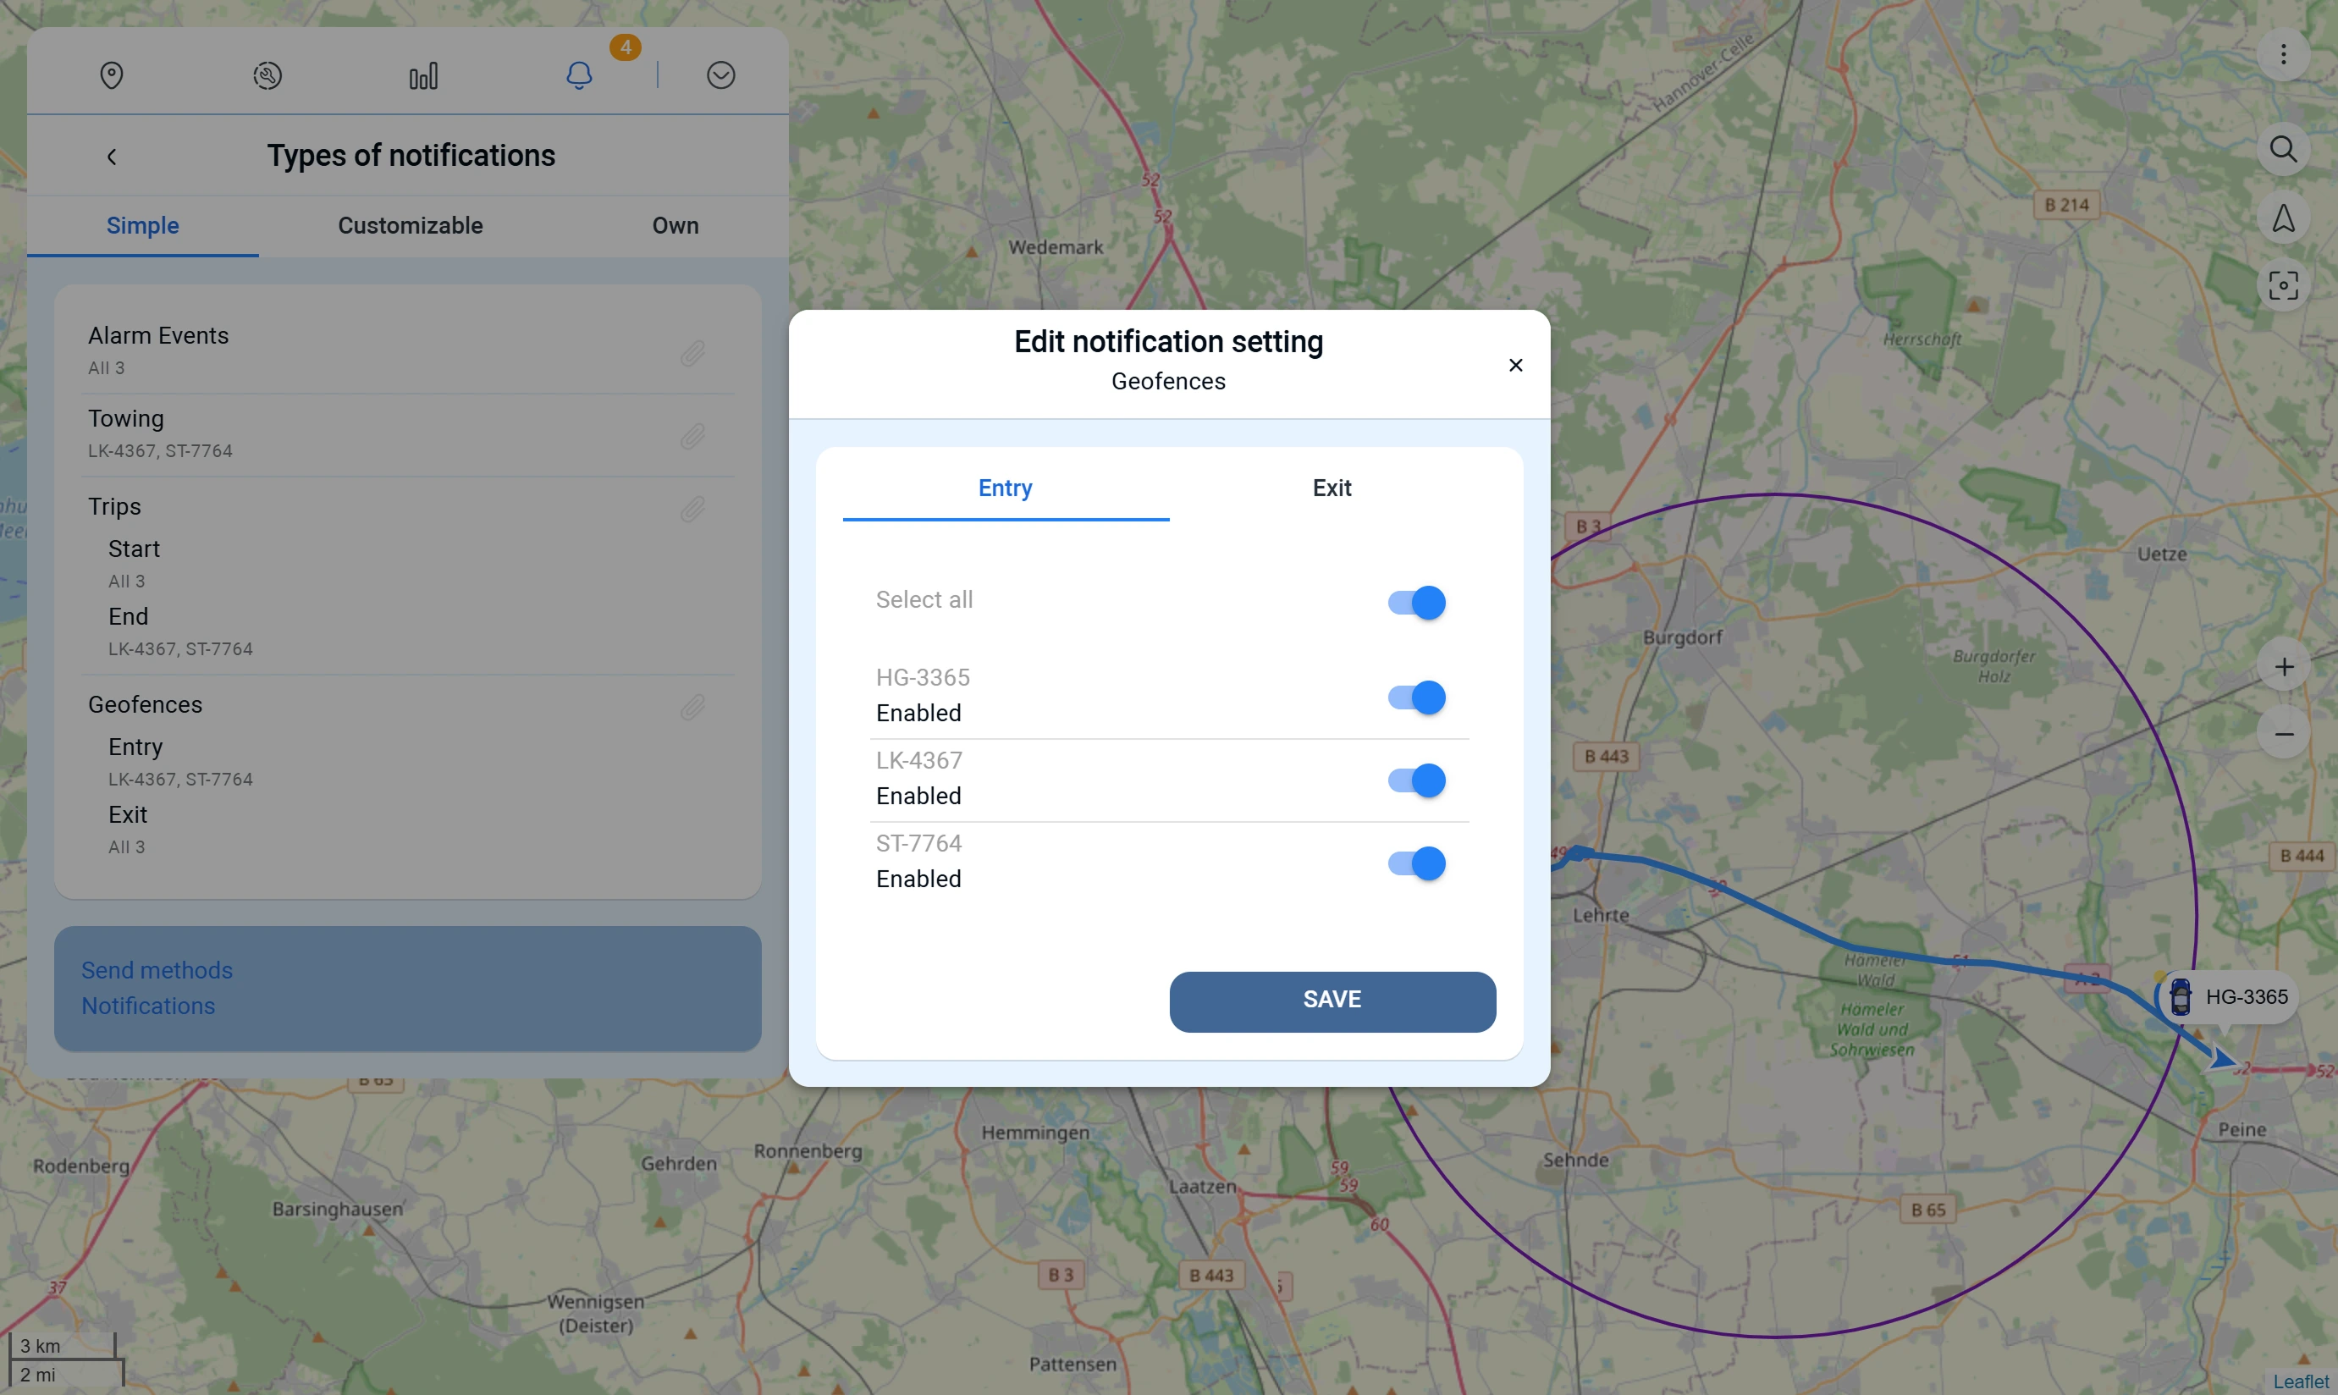Open the location tracking panel via pin icon
The height and width of the screenshot is (1395, 2338).
pos(112,74)
